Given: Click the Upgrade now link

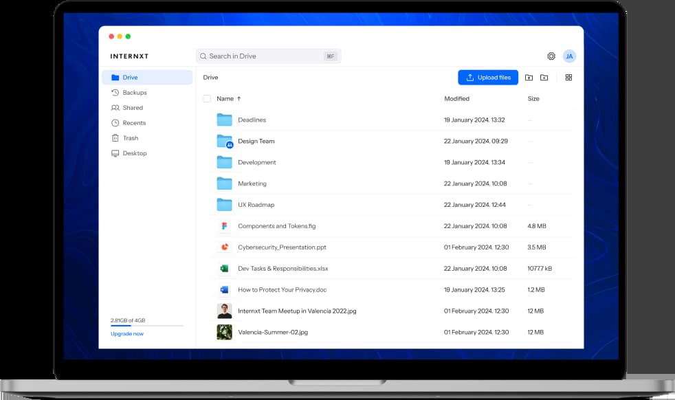Looking at the screenshot, I should tap(127, 334).
